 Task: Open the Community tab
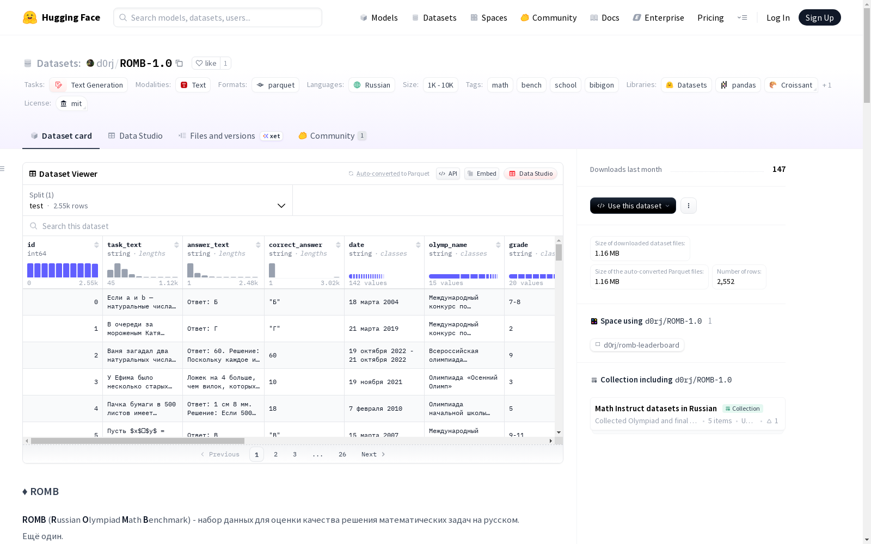coord(333,136)
